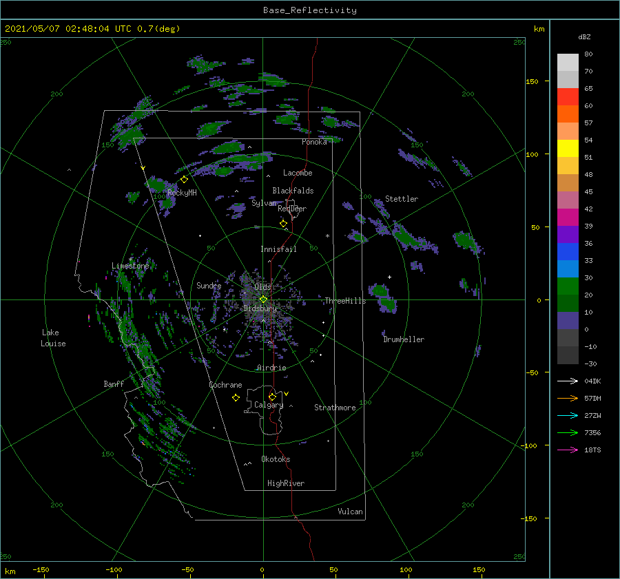The width and height of the screenshot is (620, 579).
Task: Click the yellow diamond marker below Cochrane
Action: pos(236,398)
